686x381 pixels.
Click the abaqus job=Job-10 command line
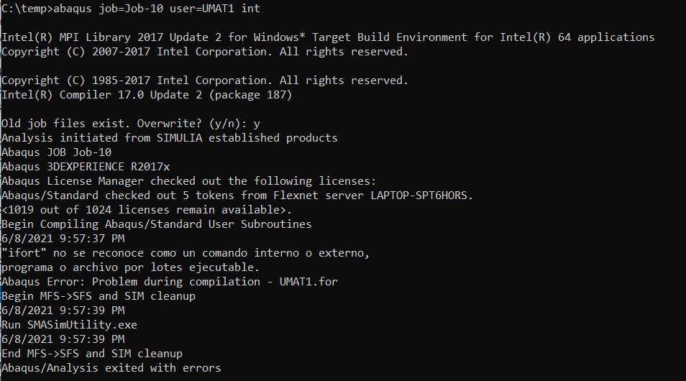click(131, 9)
